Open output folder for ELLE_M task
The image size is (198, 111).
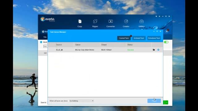coord(154,50)
